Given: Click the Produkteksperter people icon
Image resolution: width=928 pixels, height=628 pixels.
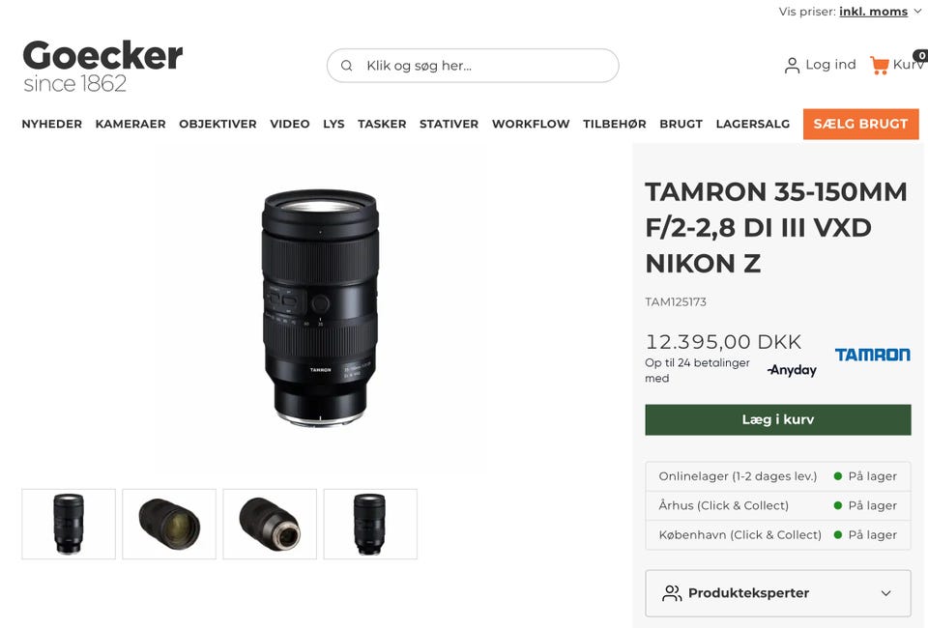Looking at the screenshot, I should point(672,593).
